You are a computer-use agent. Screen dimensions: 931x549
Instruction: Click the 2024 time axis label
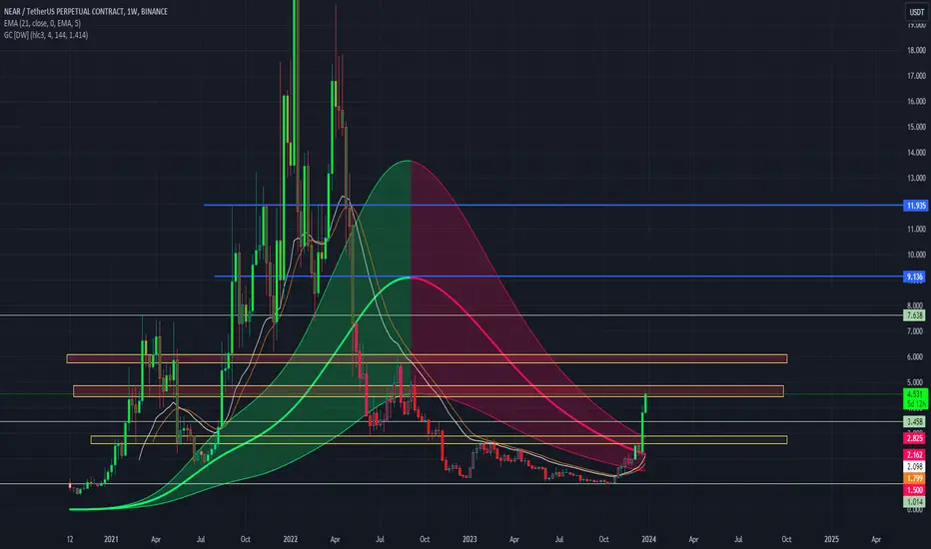649,539
